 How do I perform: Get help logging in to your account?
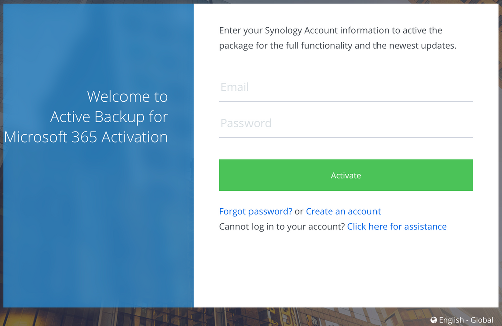tap(397, 226)
